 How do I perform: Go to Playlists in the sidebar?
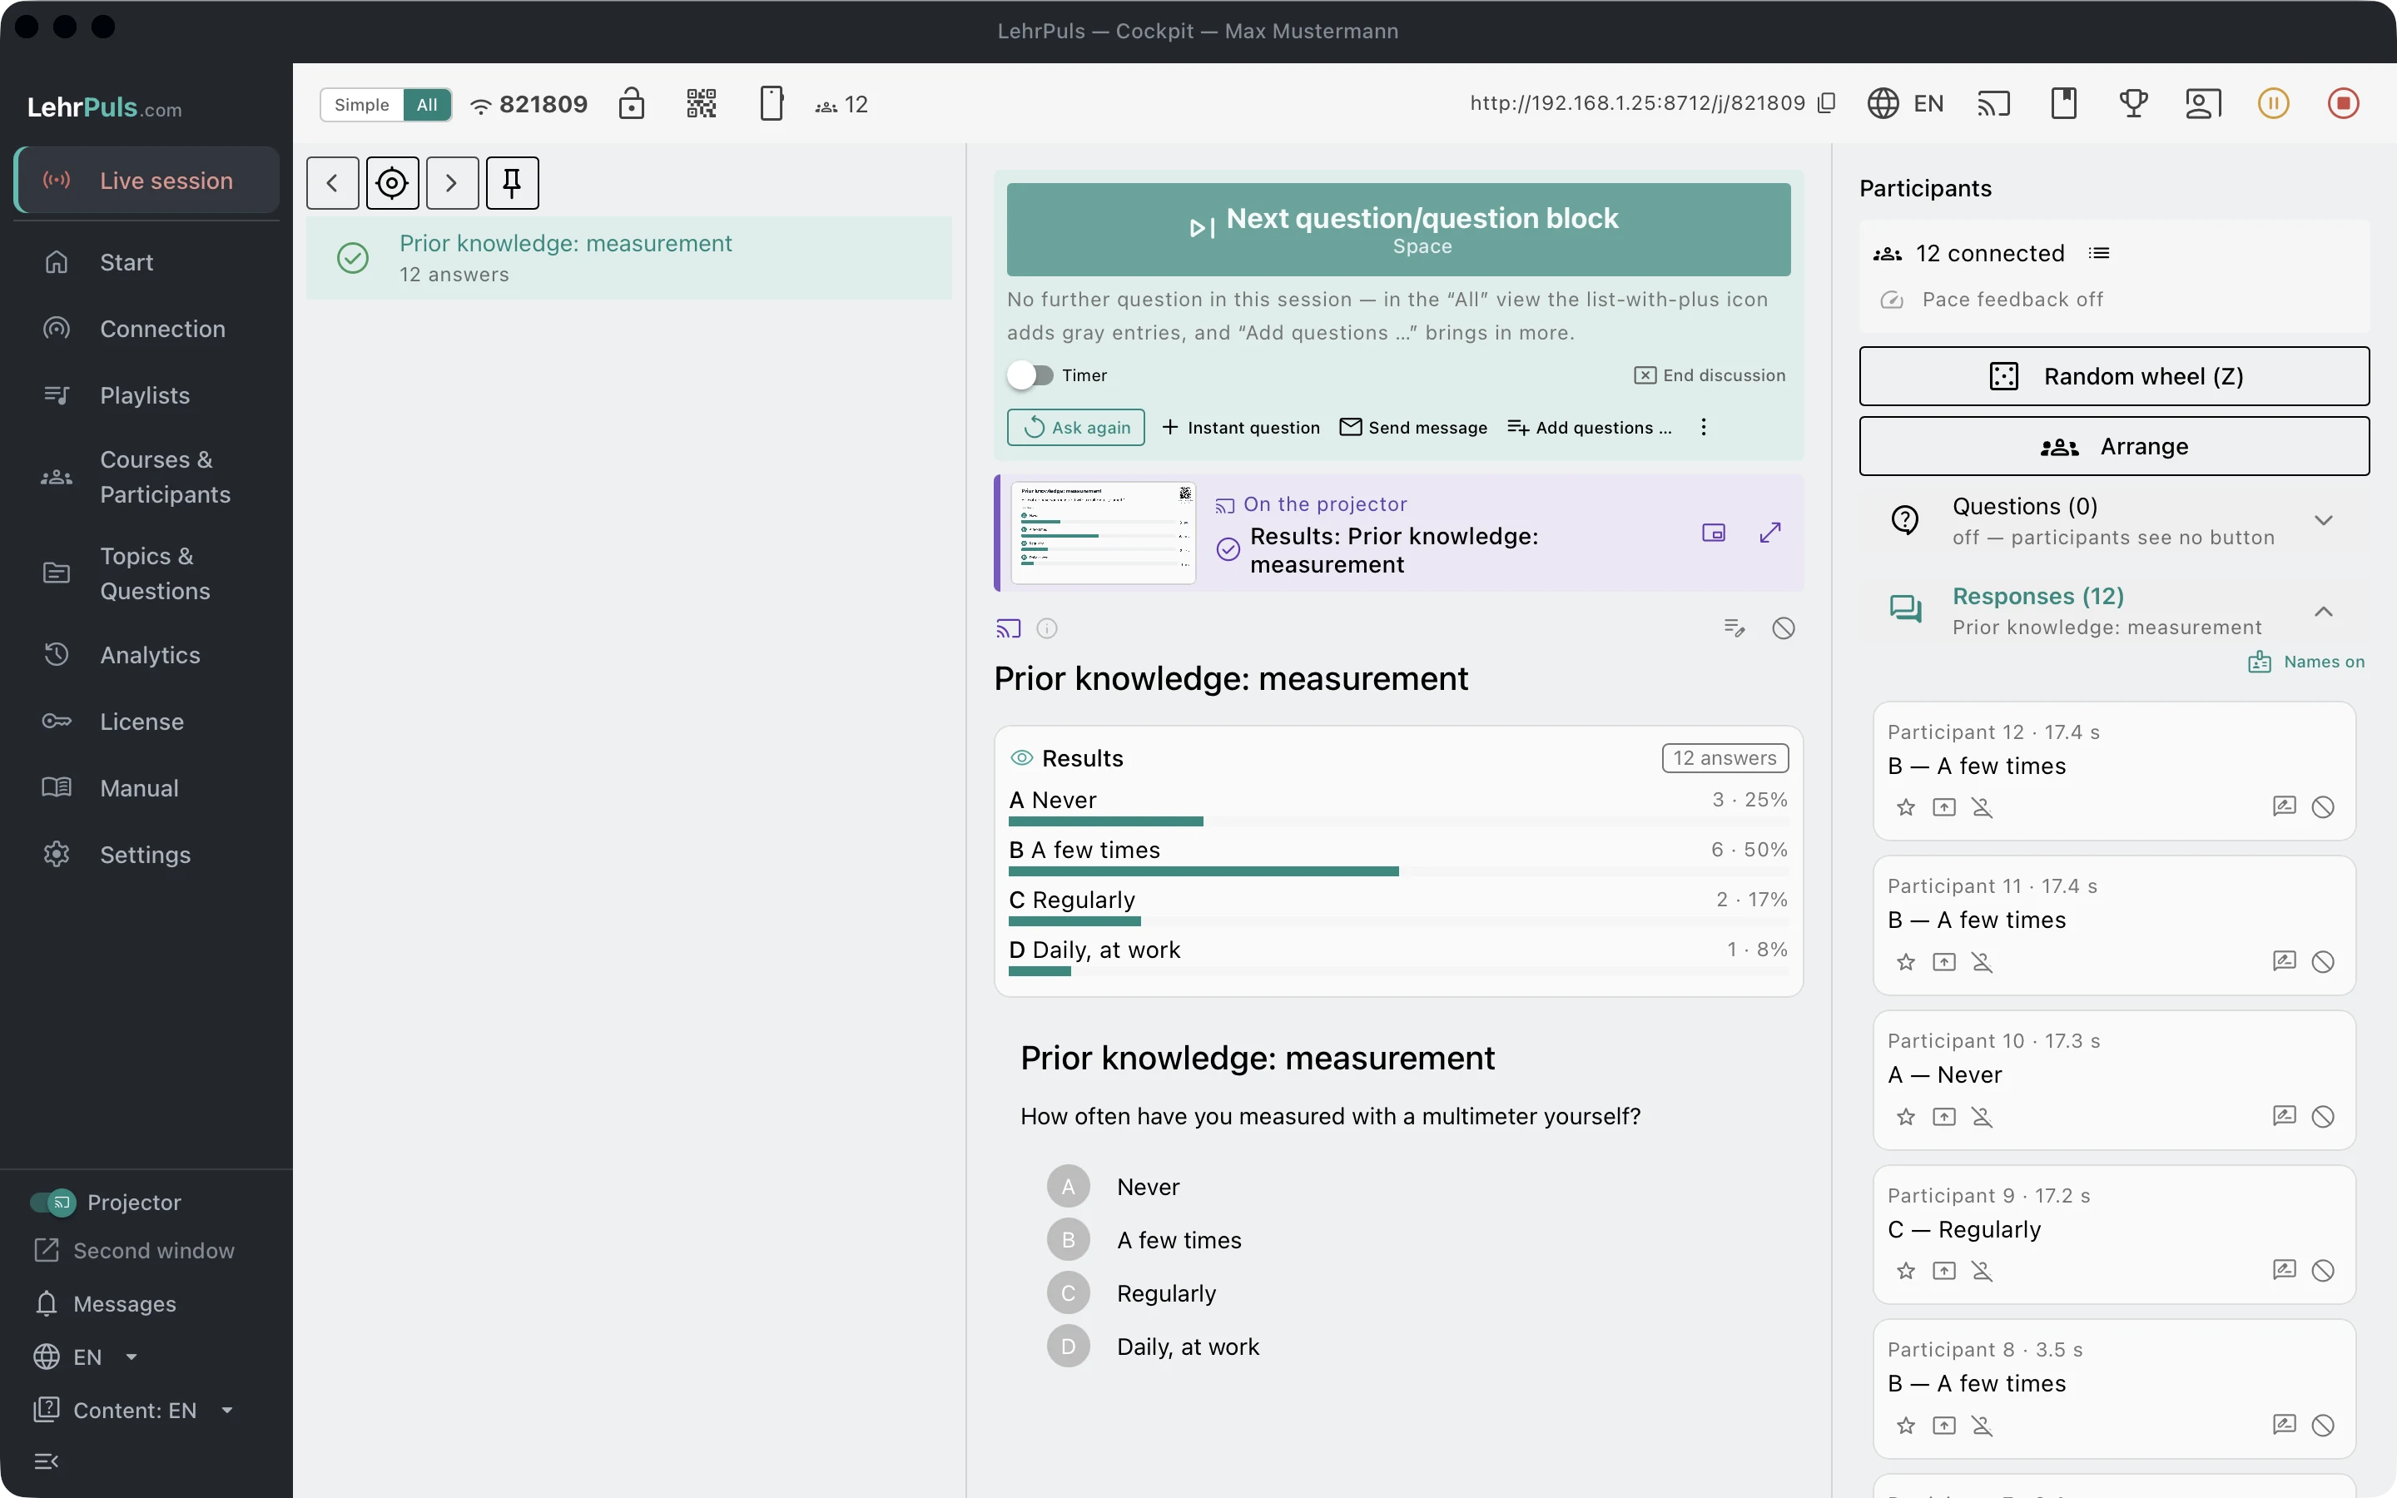click(146, 395)
